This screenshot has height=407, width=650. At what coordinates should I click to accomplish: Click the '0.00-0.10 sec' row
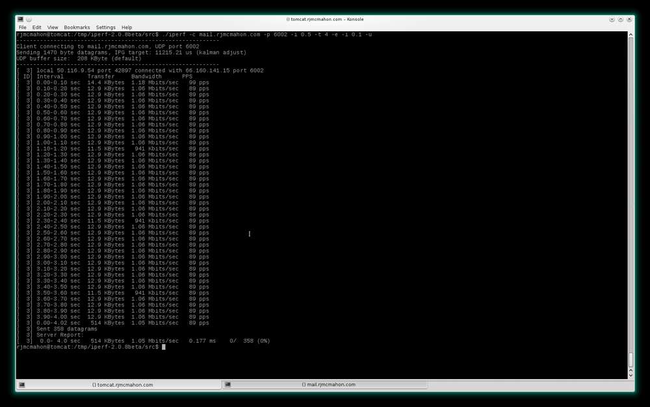pos(112,82)
